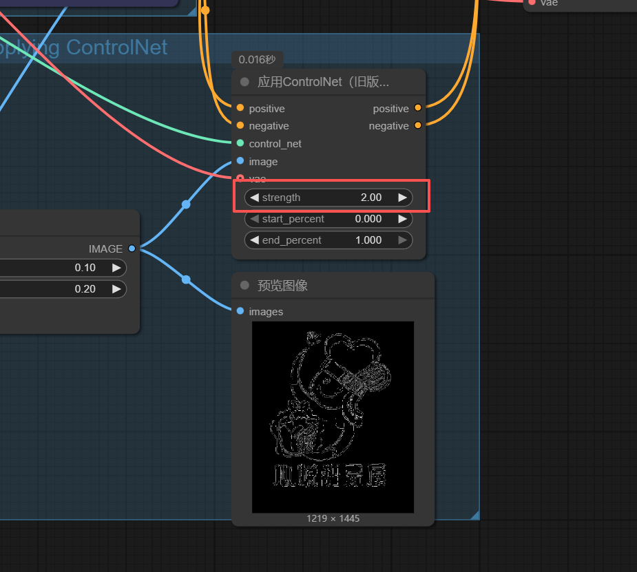Click the end_percent 1.000 field

pos(328,240)
